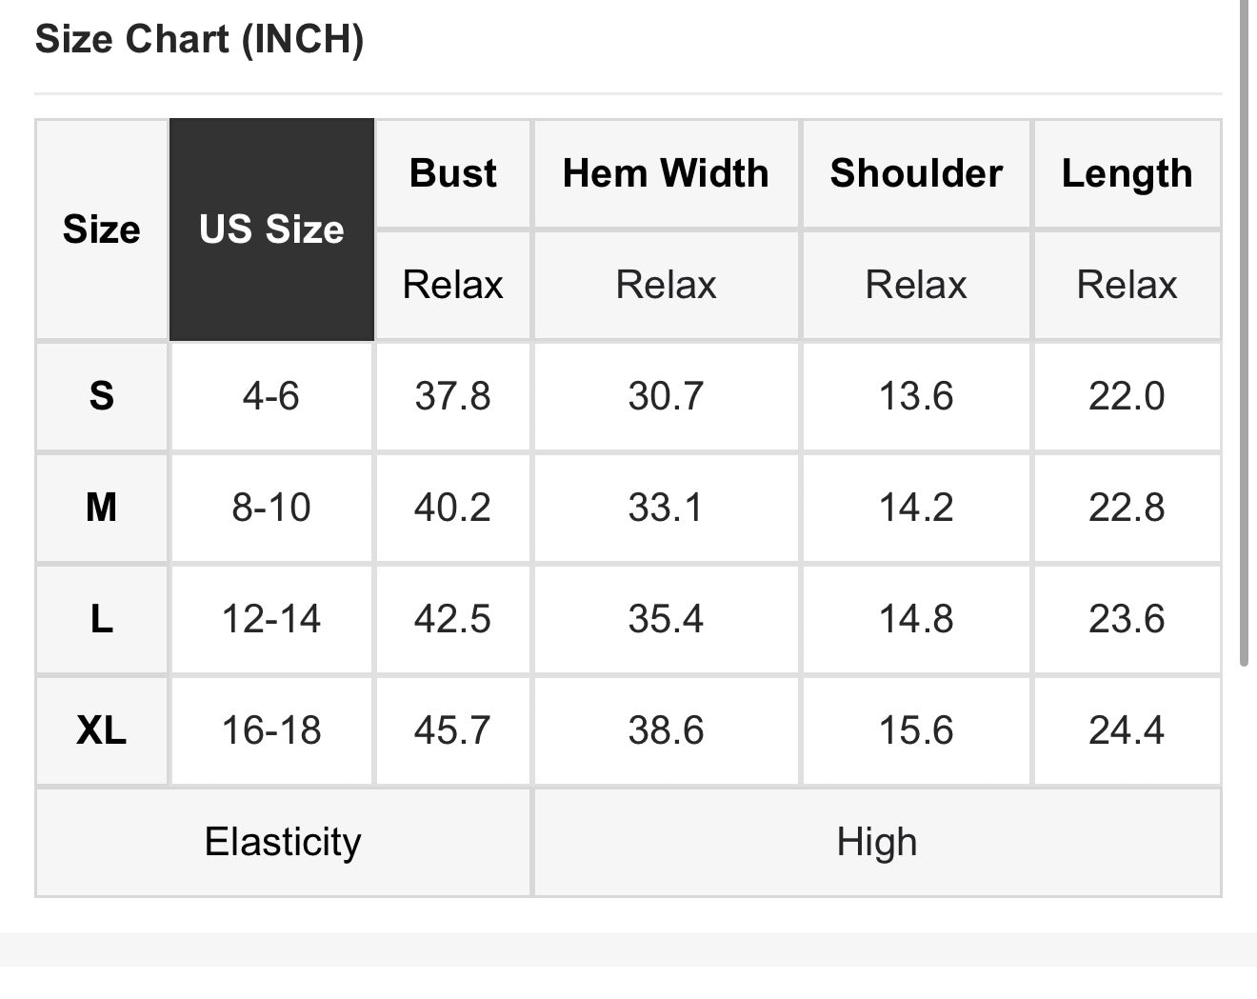The image size is (1257, 999).
Task: Select the Shoulder column header
Action: coord(916,173)
